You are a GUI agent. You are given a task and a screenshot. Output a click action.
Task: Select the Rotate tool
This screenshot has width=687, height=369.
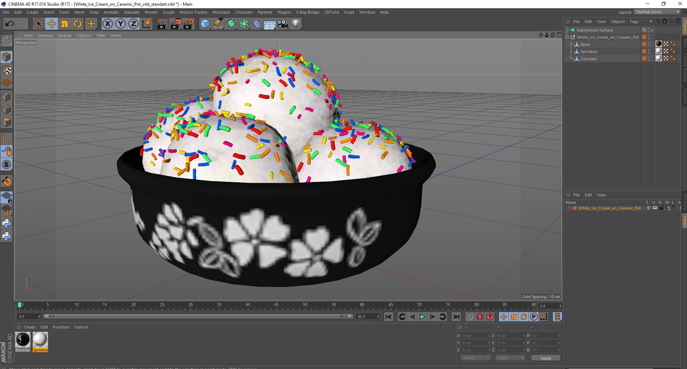(x=78, y=24)
